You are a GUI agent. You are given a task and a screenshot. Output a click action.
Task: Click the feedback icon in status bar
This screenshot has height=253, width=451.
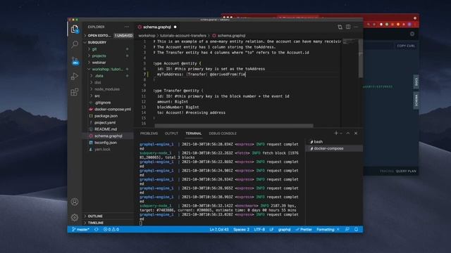click(347, 230)
